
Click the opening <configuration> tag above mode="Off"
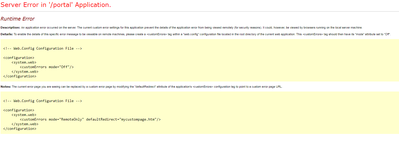(19, 58)
